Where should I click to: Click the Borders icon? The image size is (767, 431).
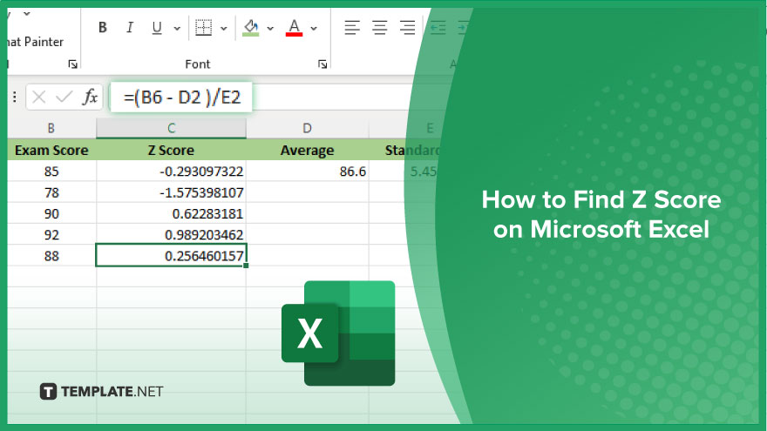point(203,27)
